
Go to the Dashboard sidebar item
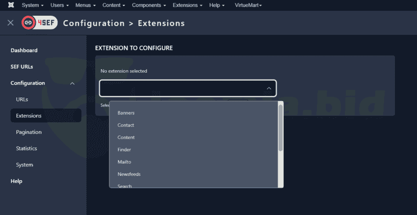[x=24, y=51]
